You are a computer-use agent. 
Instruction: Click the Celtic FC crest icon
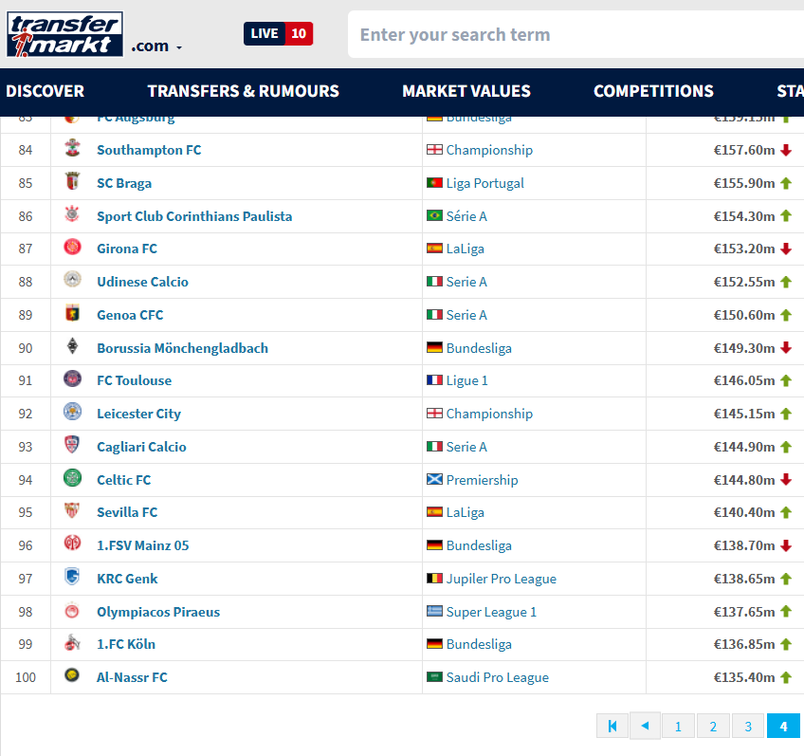point(72,480)
